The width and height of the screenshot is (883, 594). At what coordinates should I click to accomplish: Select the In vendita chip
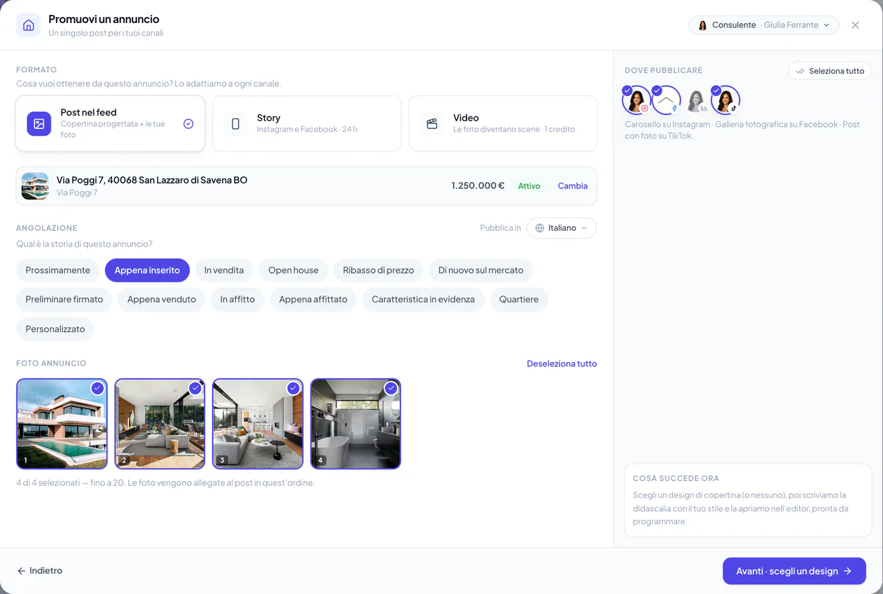224,270
